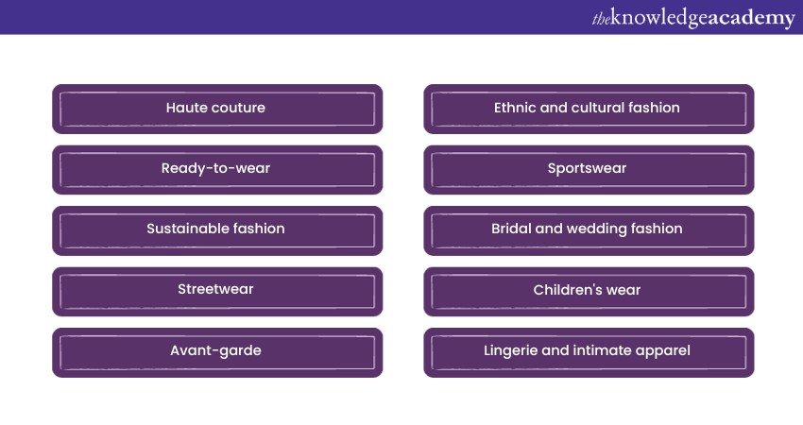Select the Avant-garde box
The width and height of the screenshot is (803, 425).
(x=216, y=351)
